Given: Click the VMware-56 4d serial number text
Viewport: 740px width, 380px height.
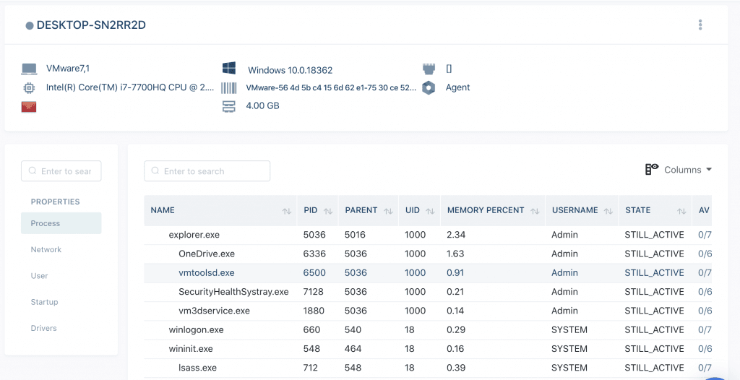Looking at the screenshot, I should coord(331,88).
